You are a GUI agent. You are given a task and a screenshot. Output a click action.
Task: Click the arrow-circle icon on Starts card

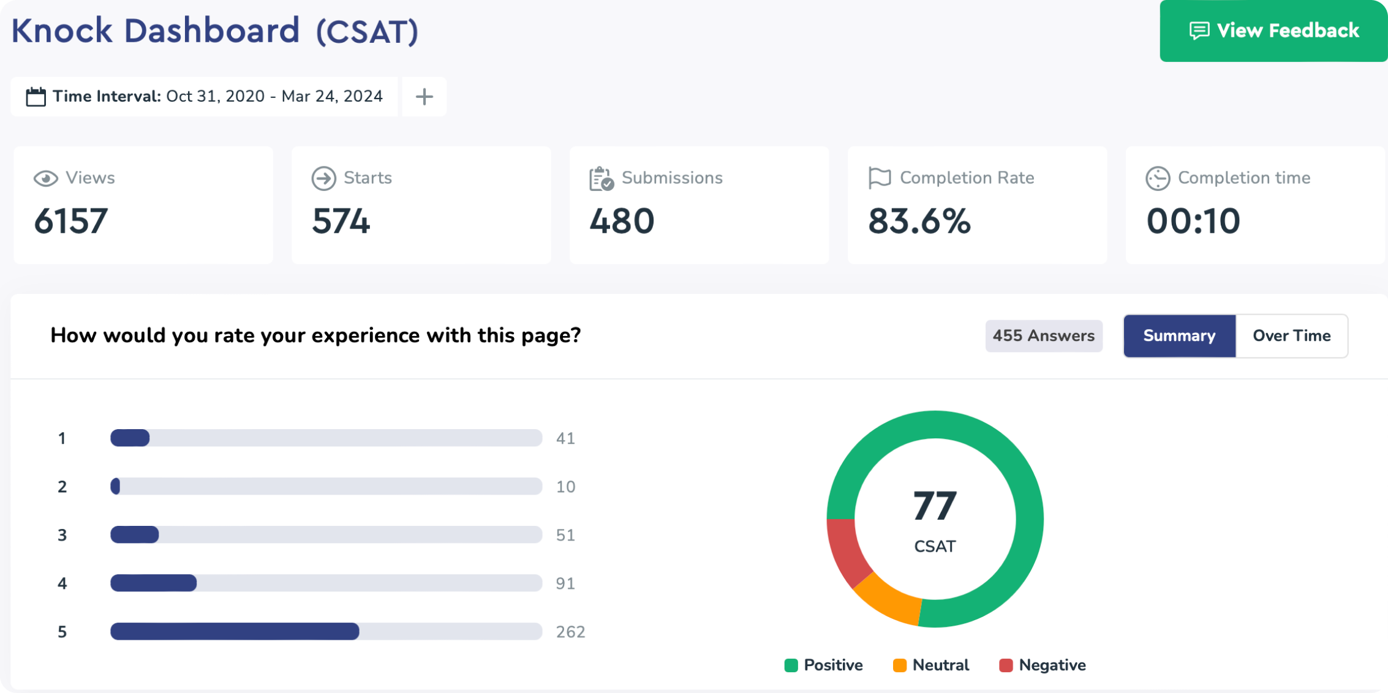point(323,178)
